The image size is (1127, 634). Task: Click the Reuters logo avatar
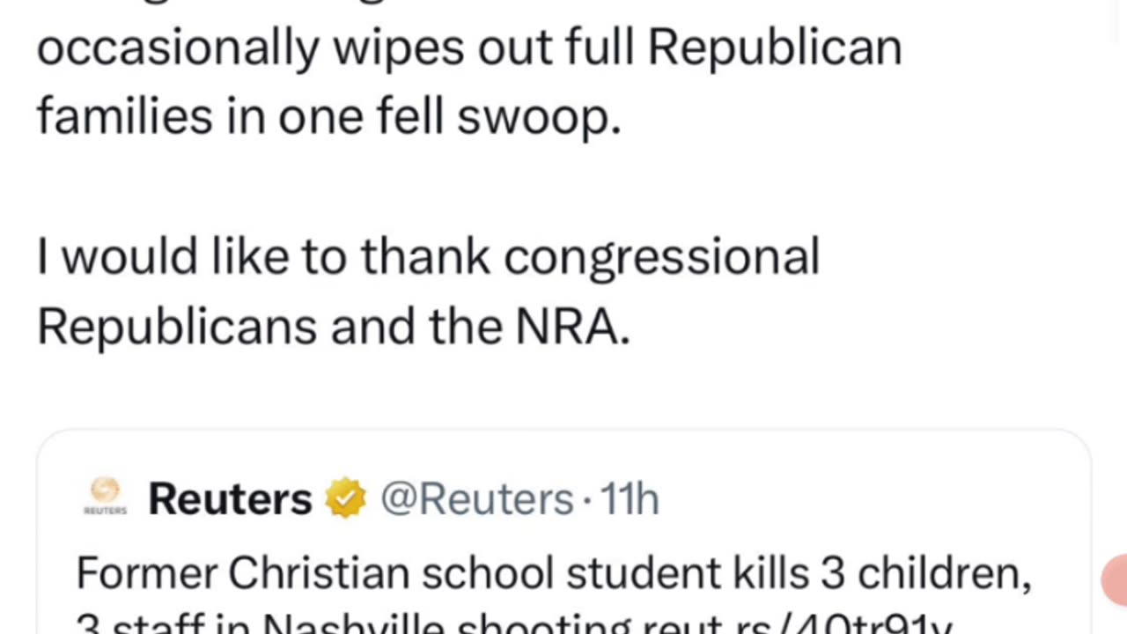pyautogui.click(x=105, y=496)
